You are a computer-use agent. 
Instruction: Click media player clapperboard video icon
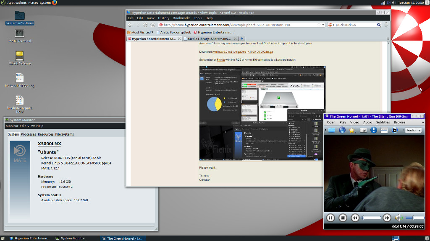(395, 131)
